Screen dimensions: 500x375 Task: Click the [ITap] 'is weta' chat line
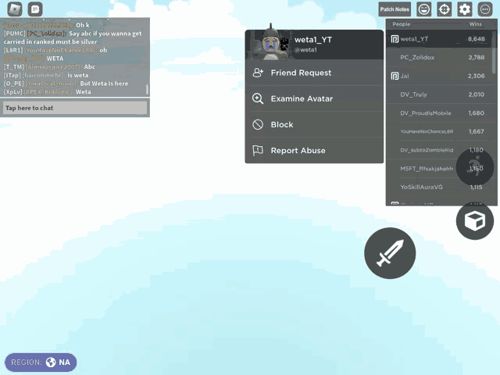pos(46,75)
